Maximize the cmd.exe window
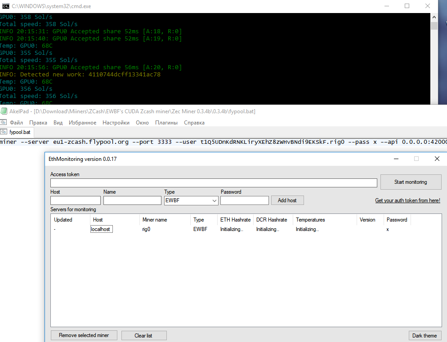 [x=407, y=6]
